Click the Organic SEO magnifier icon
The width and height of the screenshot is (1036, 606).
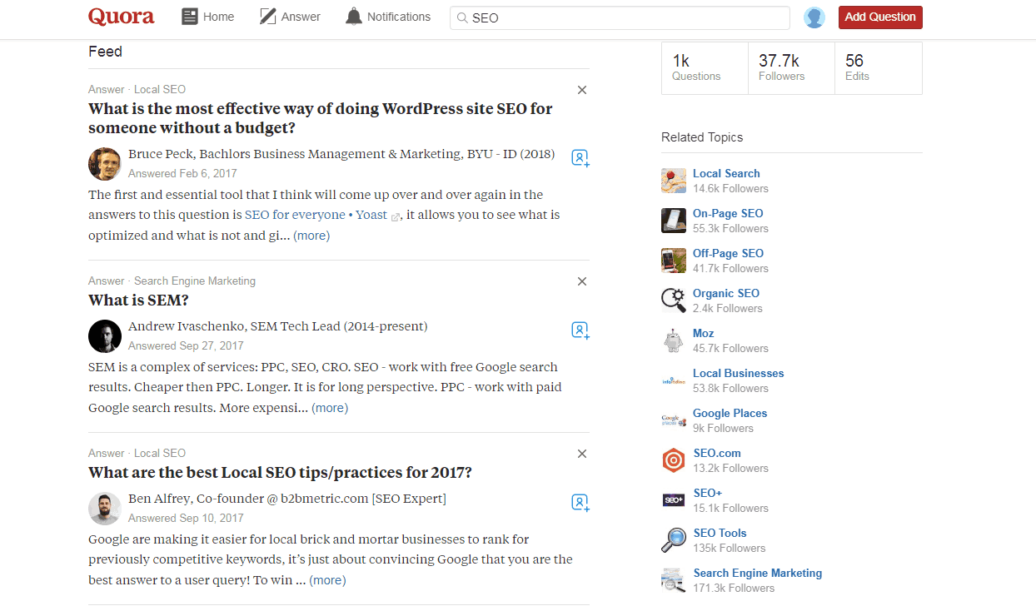(674, 301)
